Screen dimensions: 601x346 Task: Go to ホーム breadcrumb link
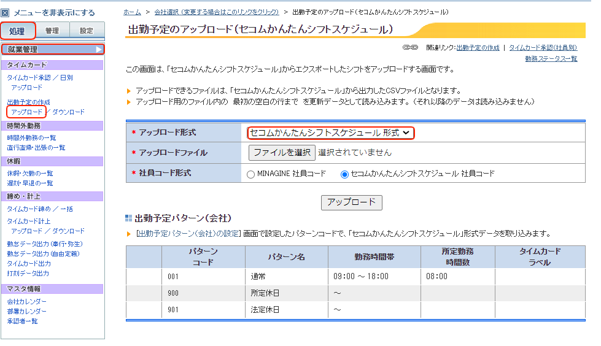click(x=132, y=12)
